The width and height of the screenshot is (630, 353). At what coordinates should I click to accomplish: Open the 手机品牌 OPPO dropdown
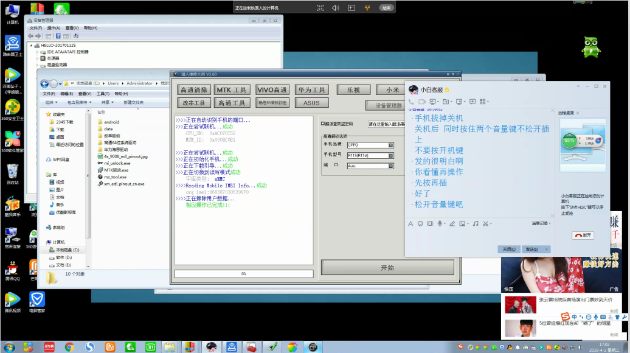coord(390,145)
